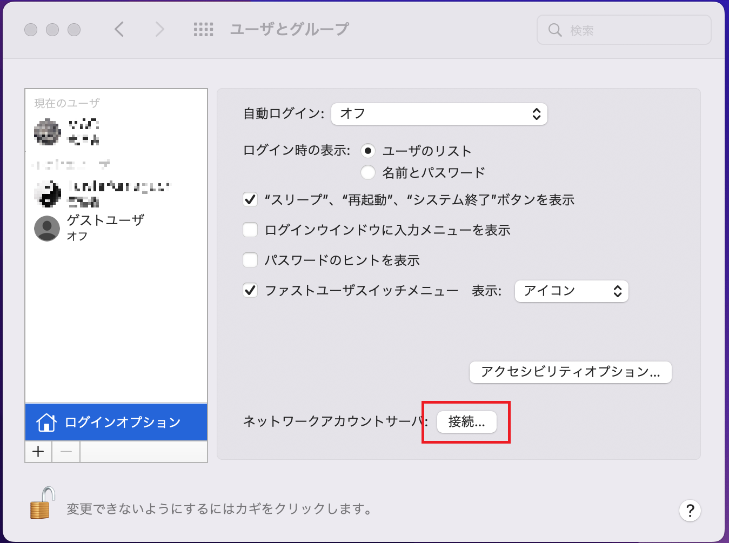Image resolution: width=729 pixels, height=543 pixels.
Task: Enable パスワードのヒントを表示 checkbox
Action: pos(250,260)
